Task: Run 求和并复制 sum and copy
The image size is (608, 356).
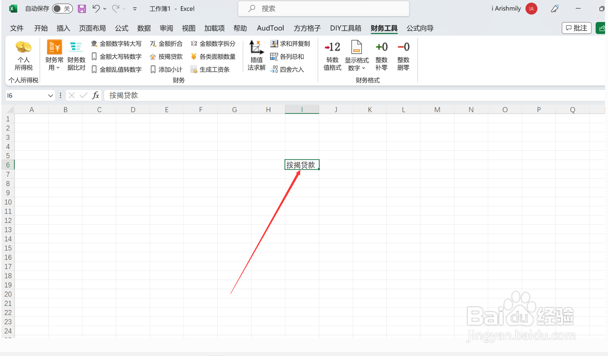Action: click(x=290, y=44)
